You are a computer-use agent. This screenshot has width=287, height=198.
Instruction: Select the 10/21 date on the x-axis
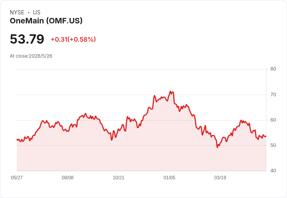[x=119, y=177]
